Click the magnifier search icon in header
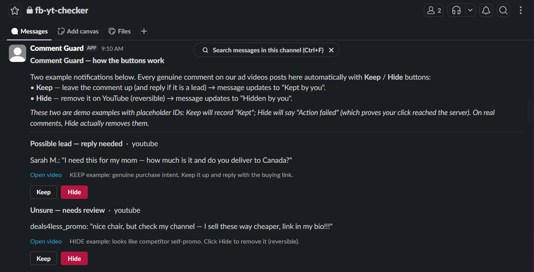This screenshot has width=534, height=272. point(503,10)
